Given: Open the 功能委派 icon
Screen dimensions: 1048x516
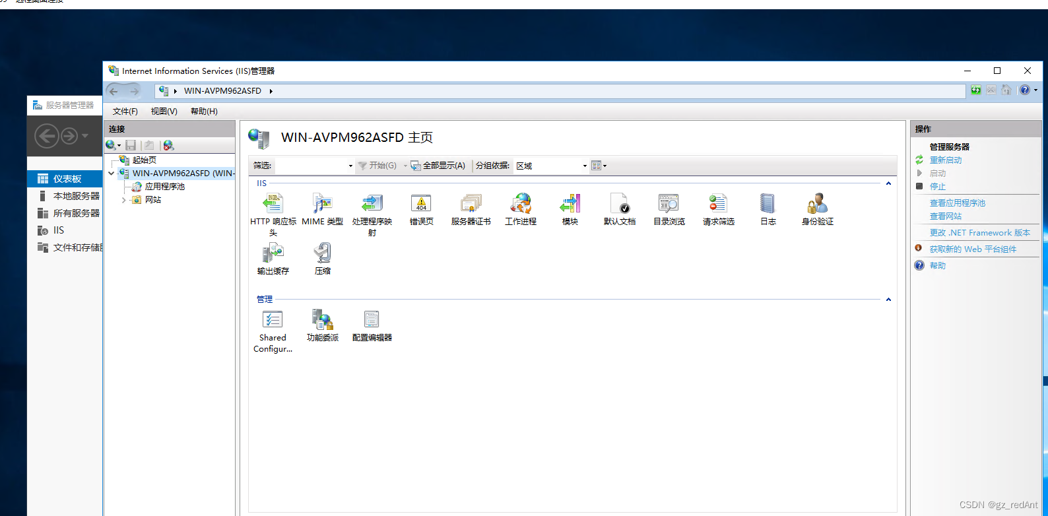Looking at the screenshot, I should [x=322, y=320].
